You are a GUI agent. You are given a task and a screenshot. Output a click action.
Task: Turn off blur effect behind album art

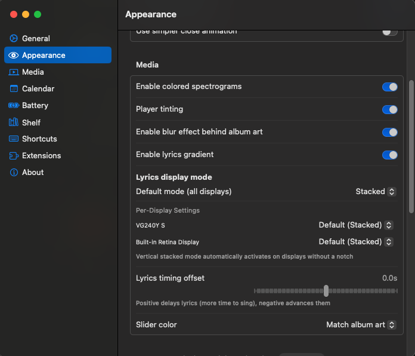pyautogui.click(x=389, y=132)
